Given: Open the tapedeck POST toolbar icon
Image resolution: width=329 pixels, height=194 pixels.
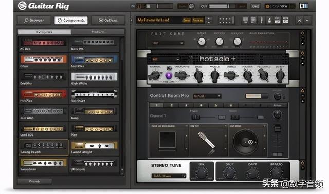Looking at the screenshot, I should (x=253, y=20).
